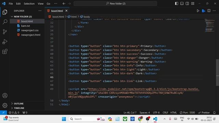The width and height of the screenshot is (219, 123).
Task: Open boot.html in the file tree
Action: [x=27, y=21]
